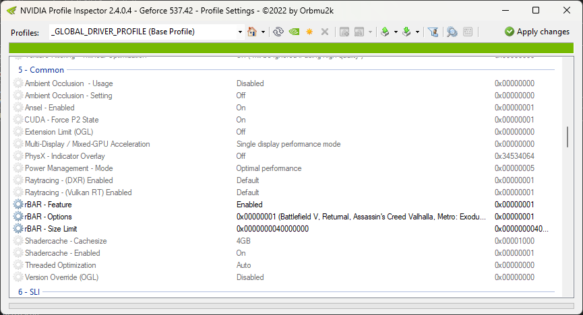Click the Apply changes button
Image resolution: width=583 pixels, height=315 pixels.
click(537, 32)
